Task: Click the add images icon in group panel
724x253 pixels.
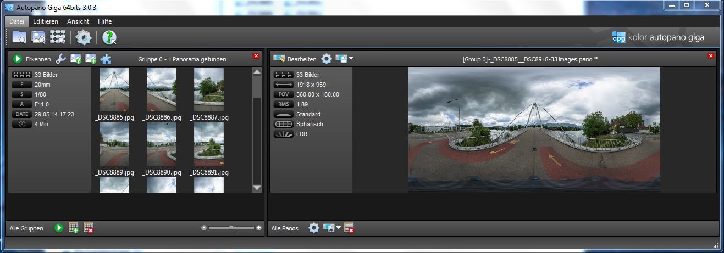Action: [x=91, y=59]
